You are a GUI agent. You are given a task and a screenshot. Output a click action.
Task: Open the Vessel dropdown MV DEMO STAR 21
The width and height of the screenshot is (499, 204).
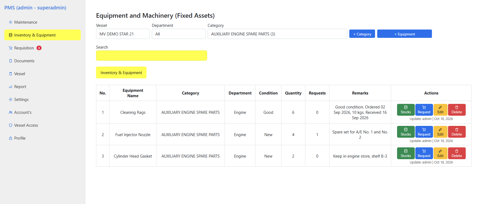click(x=123, y=34)
